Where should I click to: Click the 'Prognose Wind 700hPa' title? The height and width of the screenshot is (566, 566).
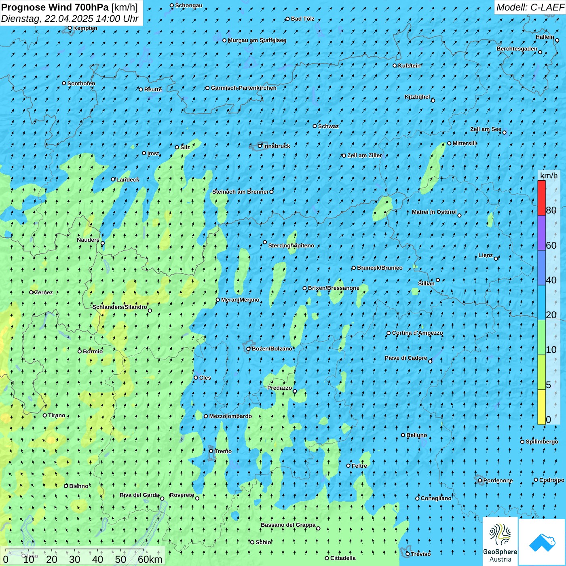point(55,7)
